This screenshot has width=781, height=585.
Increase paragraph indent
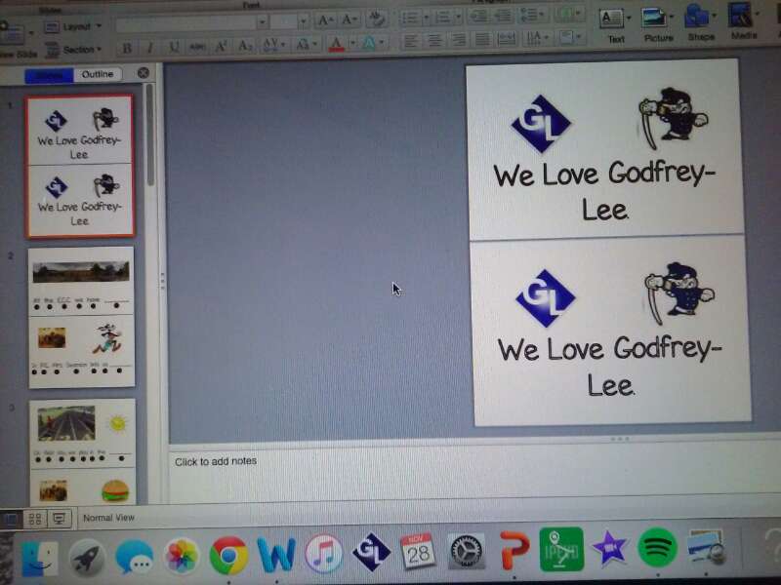(x=503, y=17)
